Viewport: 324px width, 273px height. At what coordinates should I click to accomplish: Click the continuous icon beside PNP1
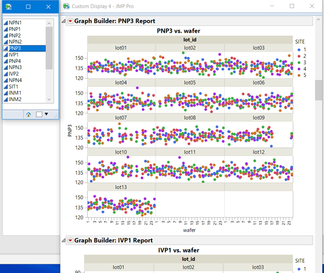[x=6, y=29]
